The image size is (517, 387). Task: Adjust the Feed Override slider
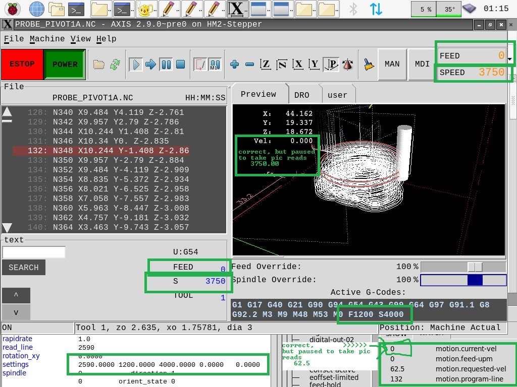475,267
